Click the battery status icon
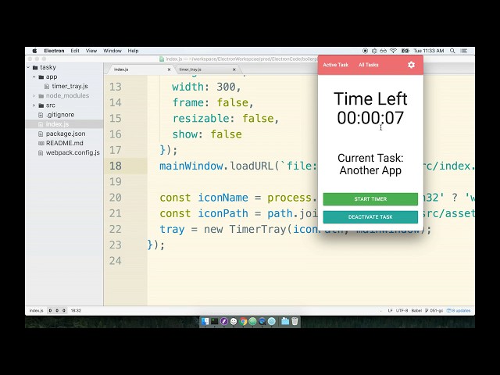500x375 pixels. (x=405, y=51)
